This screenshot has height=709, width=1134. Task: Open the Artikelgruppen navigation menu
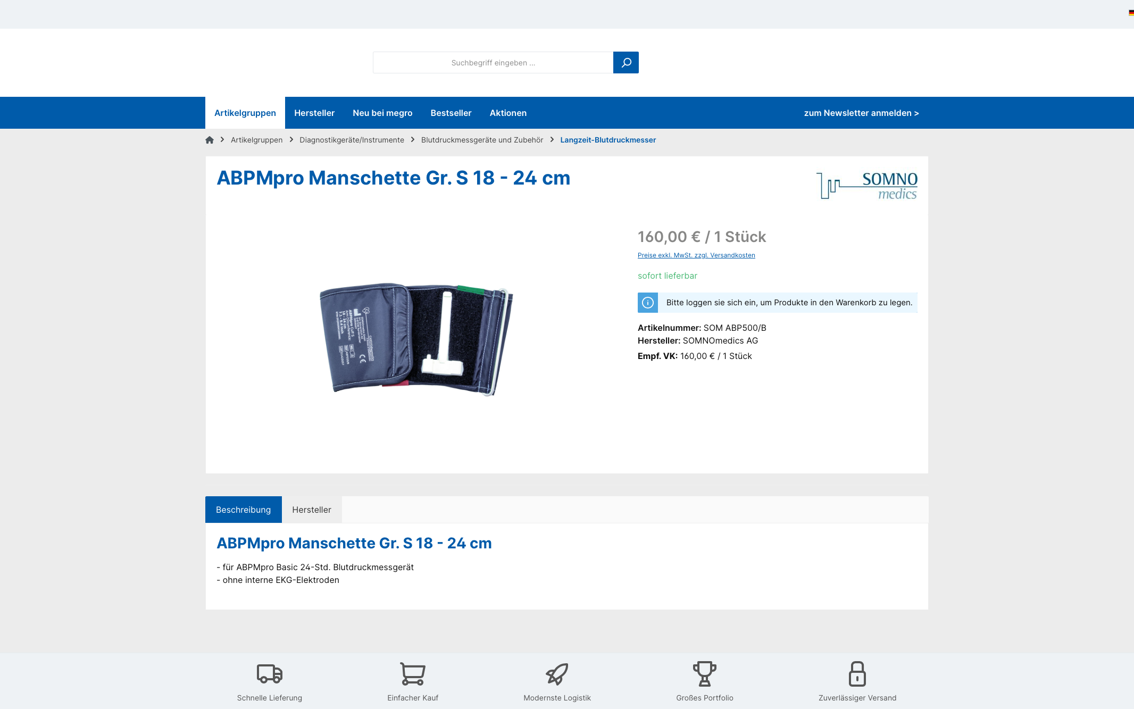(245, 113)
